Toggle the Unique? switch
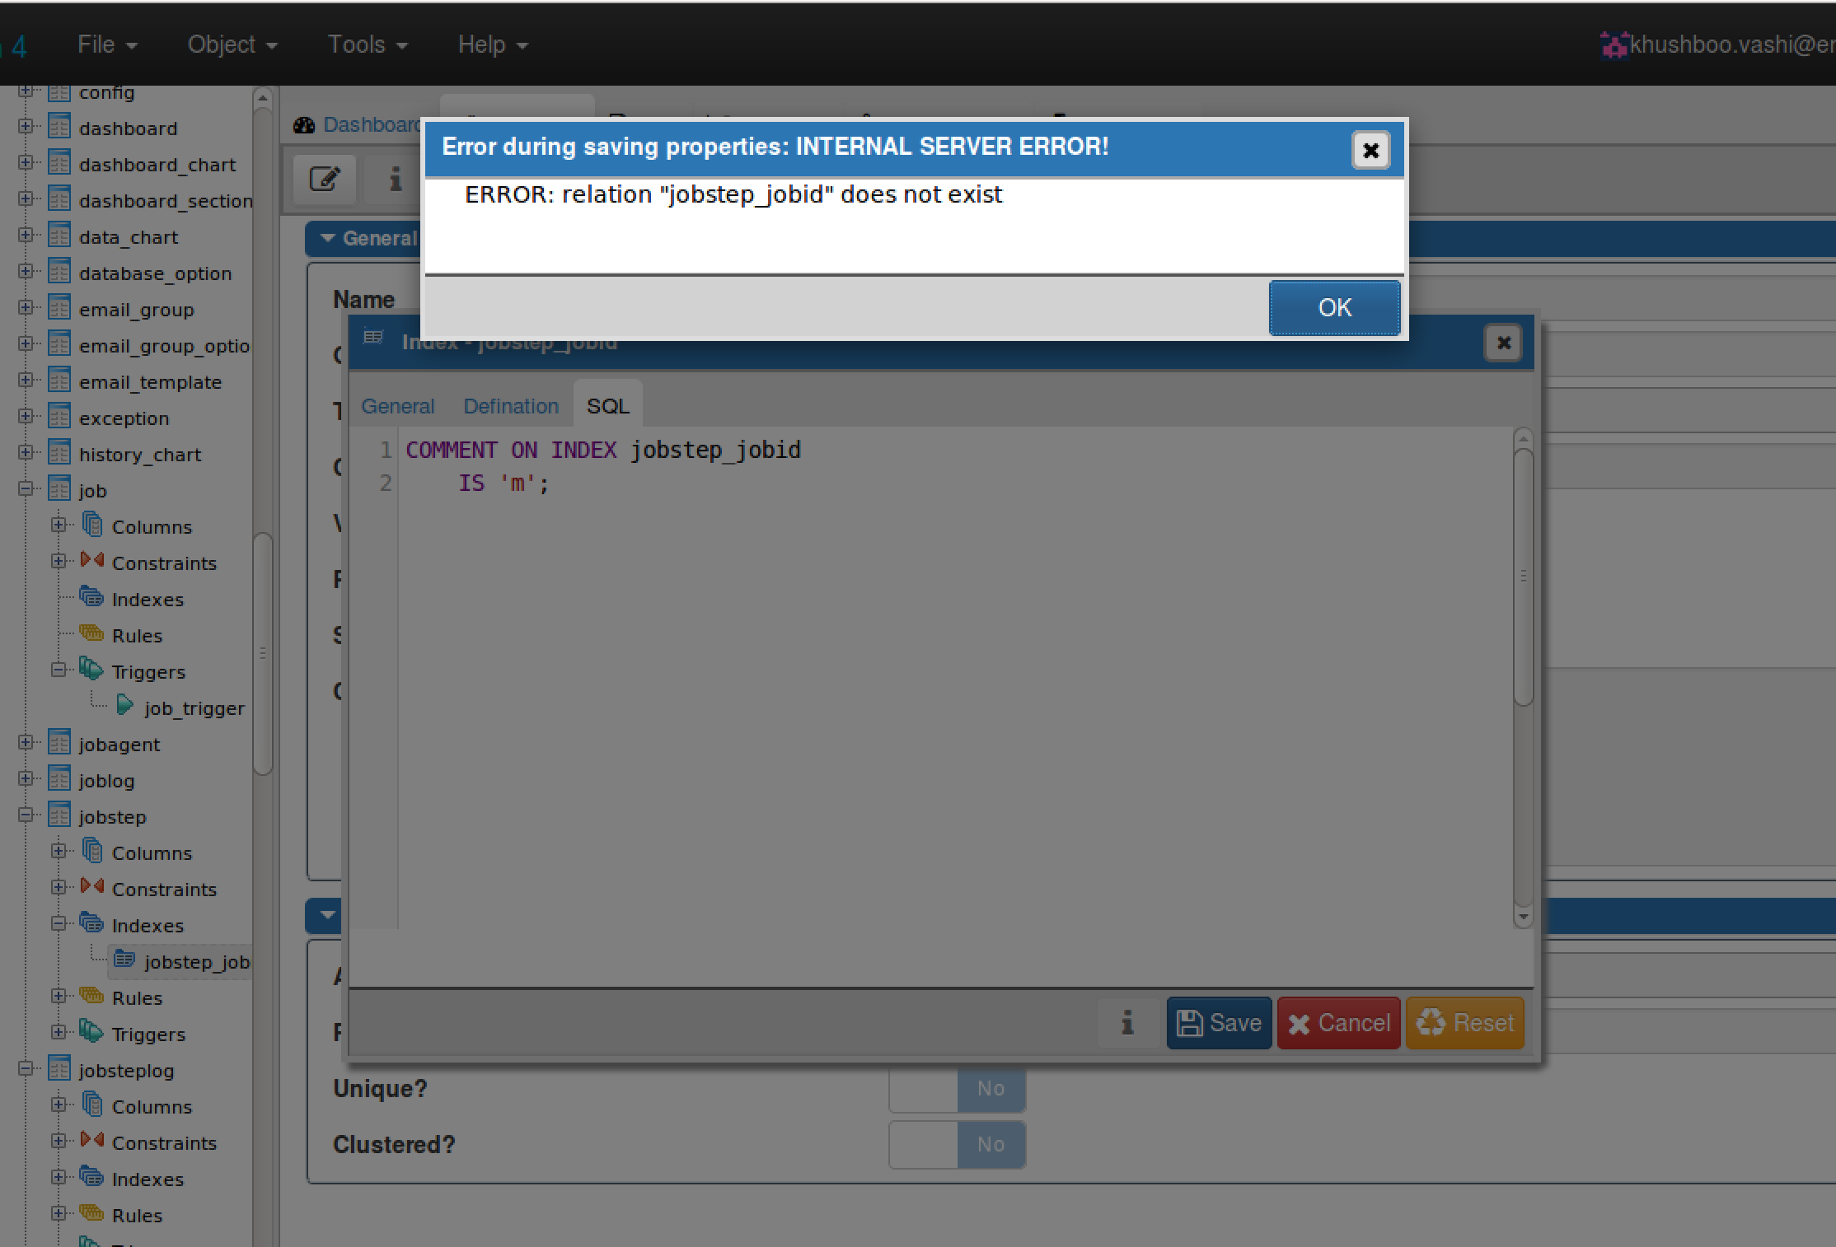The image size is (1836, 1247). (957, 1089)
